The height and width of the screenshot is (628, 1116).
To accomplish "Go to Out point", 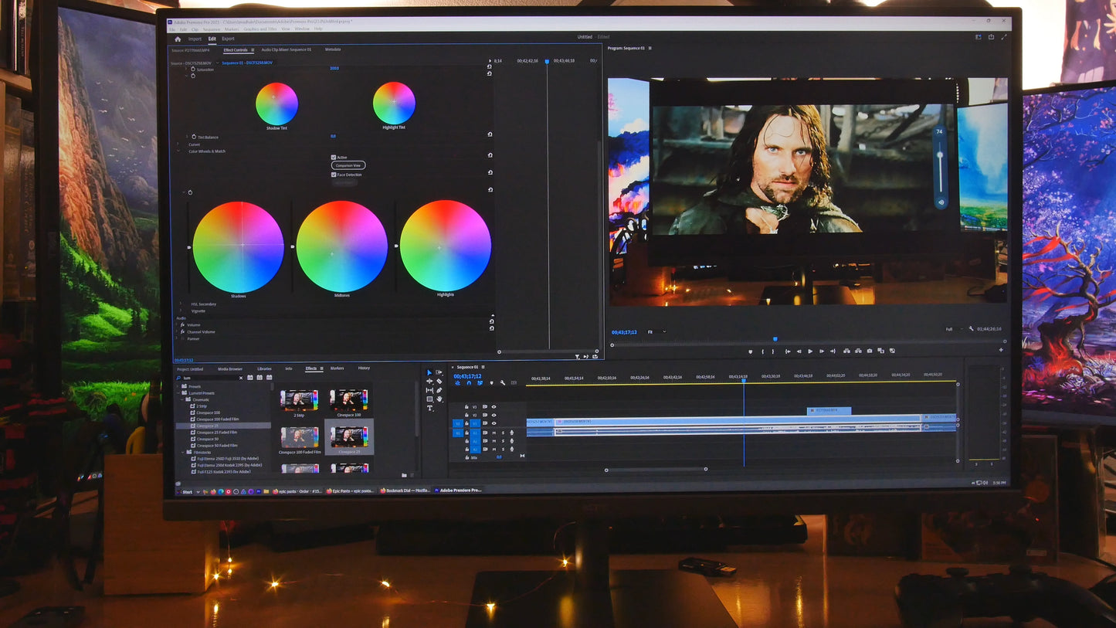I will tap(833, 351).
